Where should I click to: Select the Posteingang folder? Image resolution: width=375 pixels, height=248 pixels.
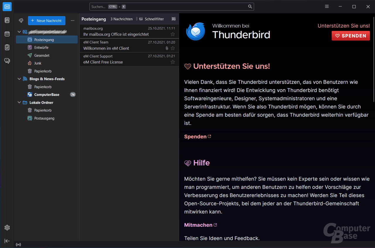(47, 39)
